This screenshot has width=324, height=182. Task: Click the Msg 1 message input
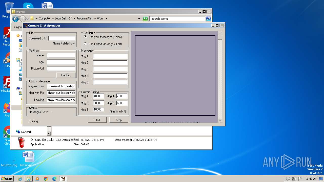[x=110, y=56]
